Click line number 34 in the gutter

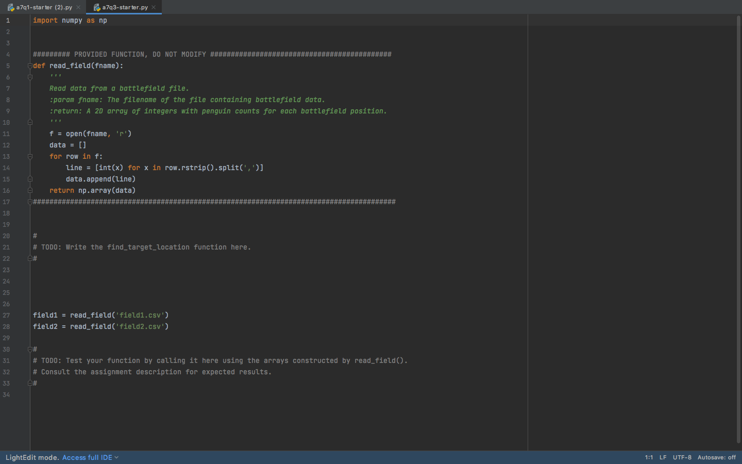[6, 395]
